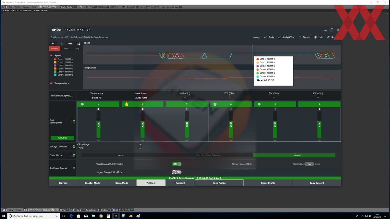
Task: Select the Current graph view tab
Action: point(54,48)
